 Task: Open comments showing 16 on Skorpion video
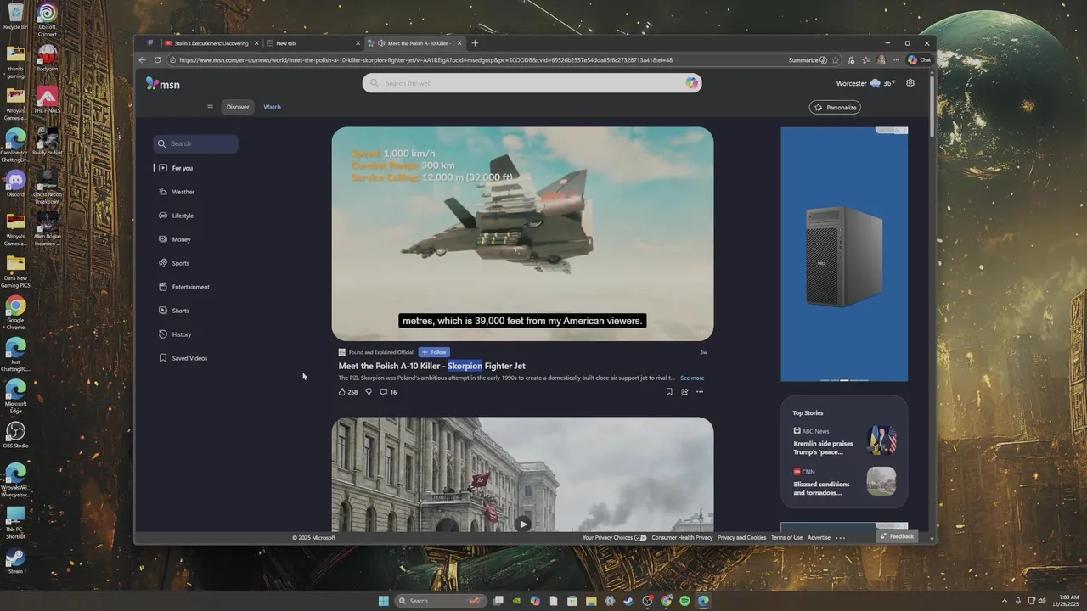click(388, 392)
